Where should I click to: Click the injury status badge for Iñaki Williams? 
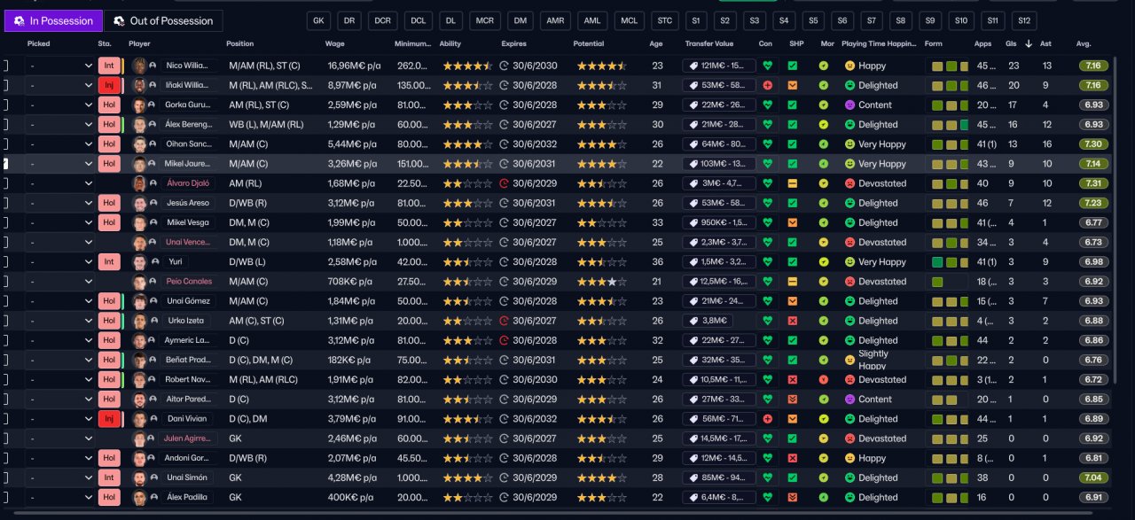(x=108, y=86)
